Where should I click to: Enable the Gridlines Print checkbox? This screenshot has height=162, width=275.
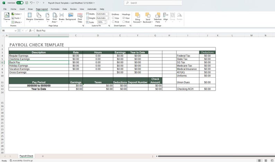click(113, 22)
